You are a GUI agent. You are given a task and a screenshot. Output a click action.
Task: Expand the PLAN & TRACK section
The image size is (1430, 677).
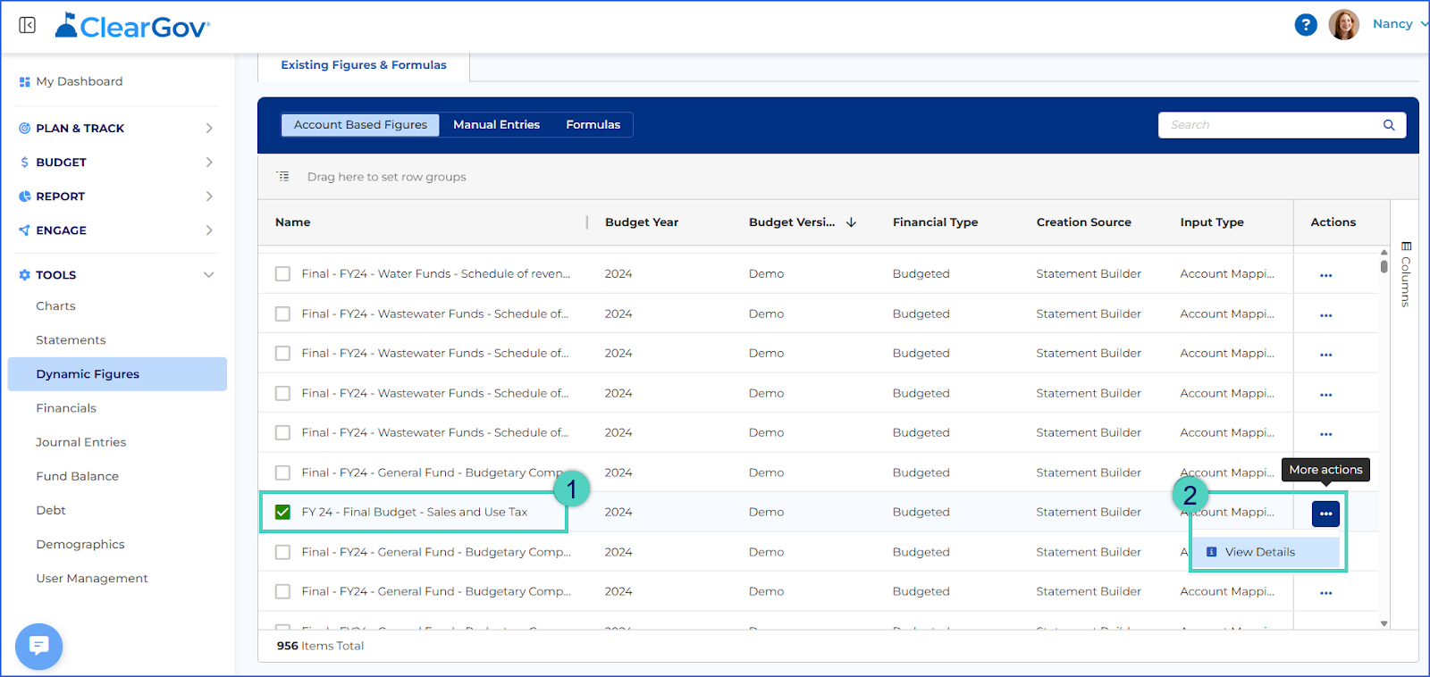point(209,128)
